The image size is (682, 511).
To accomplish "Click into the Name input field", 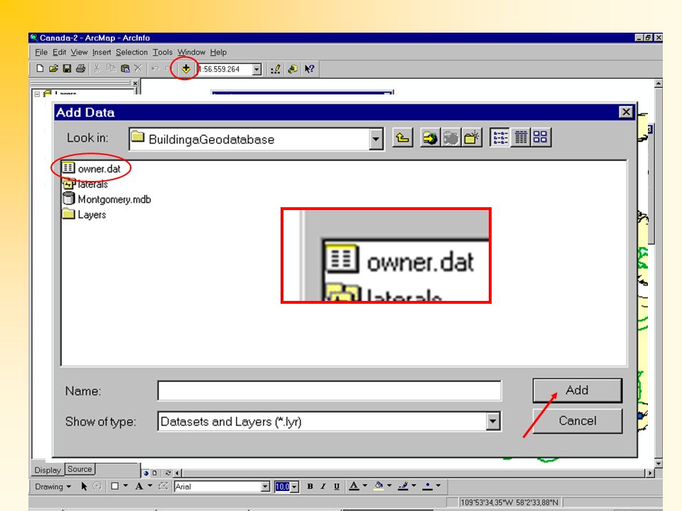I will point(329,390).
